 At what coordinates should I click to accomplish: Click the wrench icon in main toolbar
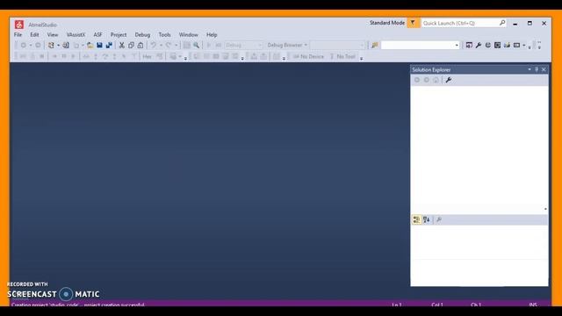point(479,45)
